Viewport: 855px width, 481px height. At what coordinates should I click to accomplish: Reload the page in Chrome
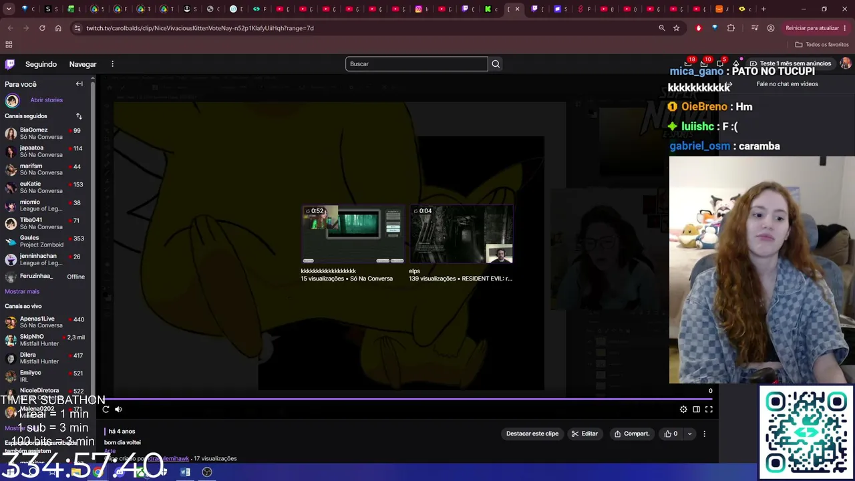[x=42, y=28]
